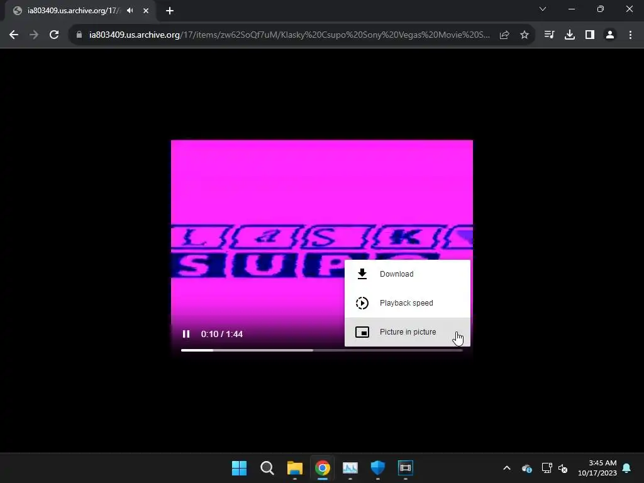The image size is (644, 483).
Task: Open the monitor graph app in taskbar
Action: (350, 468)
